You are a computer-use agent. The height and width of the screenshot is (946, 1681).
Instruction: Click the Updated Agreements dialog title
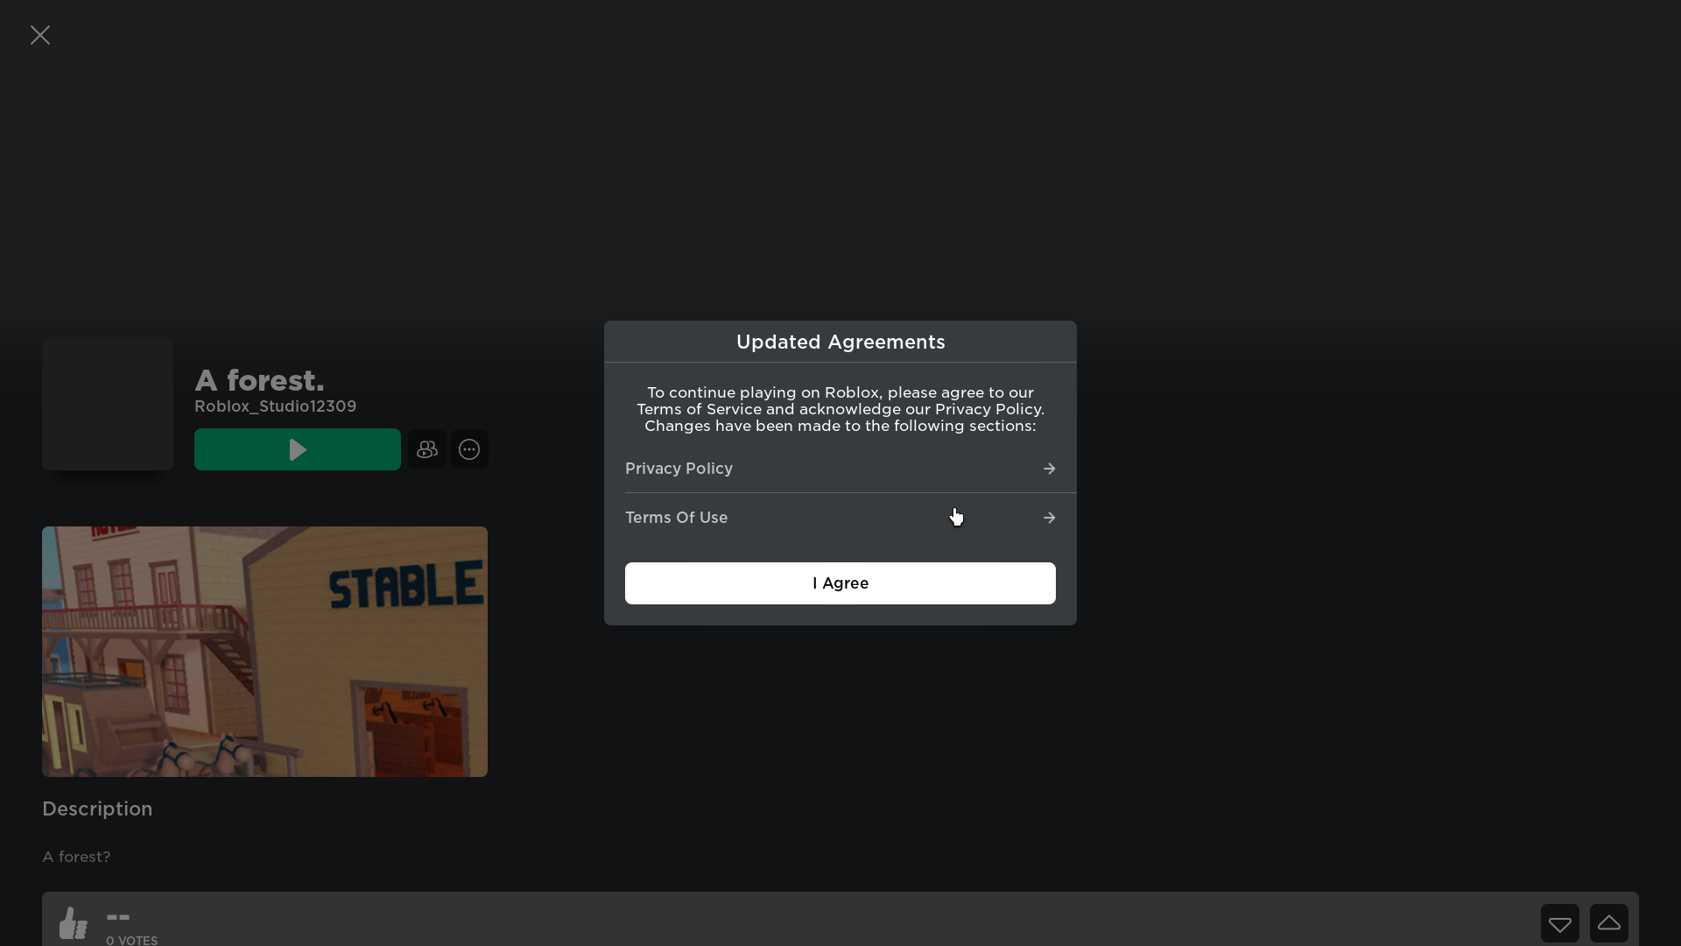[840, 342]
